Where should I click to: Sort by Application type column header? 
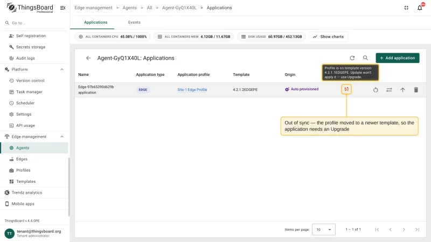(x=150, y=75)
